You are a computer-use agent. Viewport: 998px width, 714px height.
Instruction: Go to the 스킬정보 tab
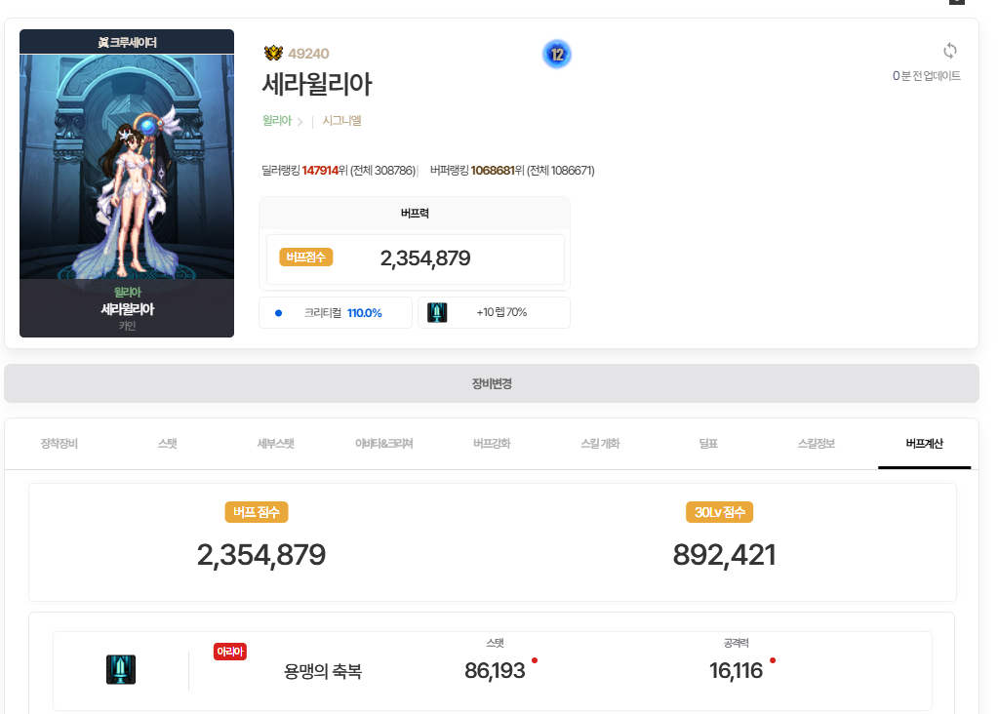(816, 444)
